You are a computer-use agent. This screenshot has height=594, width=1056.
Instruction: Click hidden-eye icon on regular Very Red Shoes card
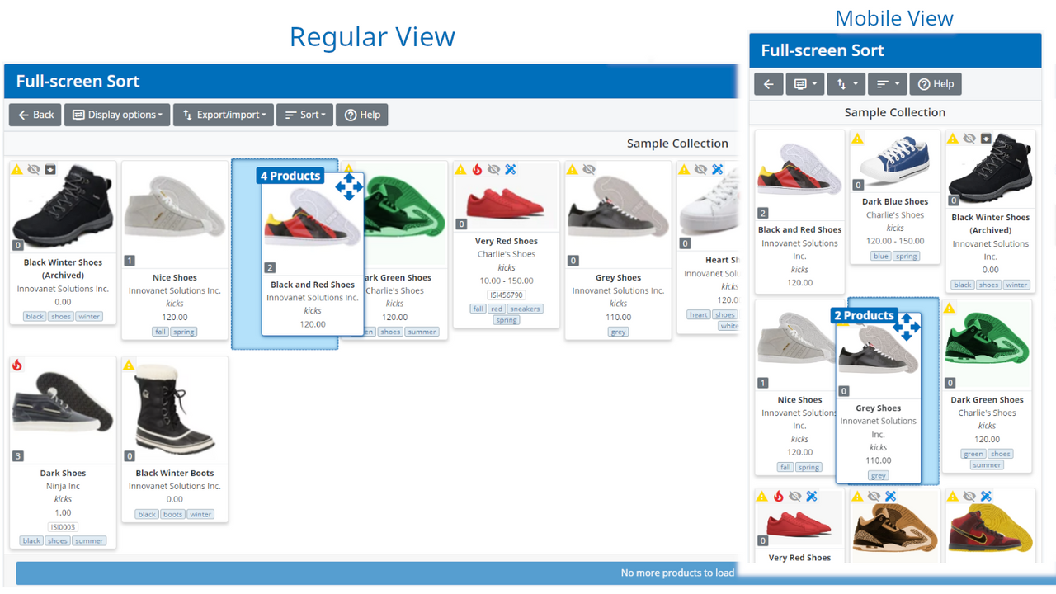coord(493,169)
